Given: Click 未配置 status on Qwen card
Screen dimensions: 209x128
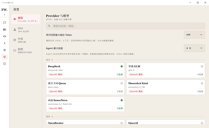Looking at the screenshot, I should coord(120,91).
